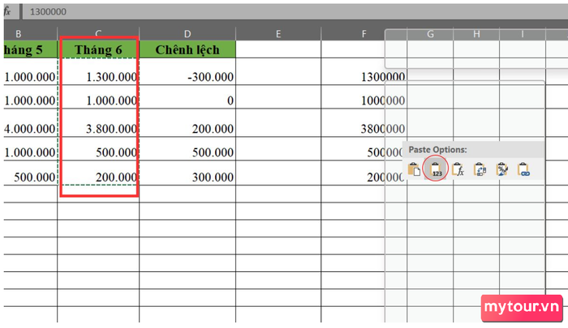This screenshot has width=568, height=328.
Task: Select column G header
Action: pos(430,34)
